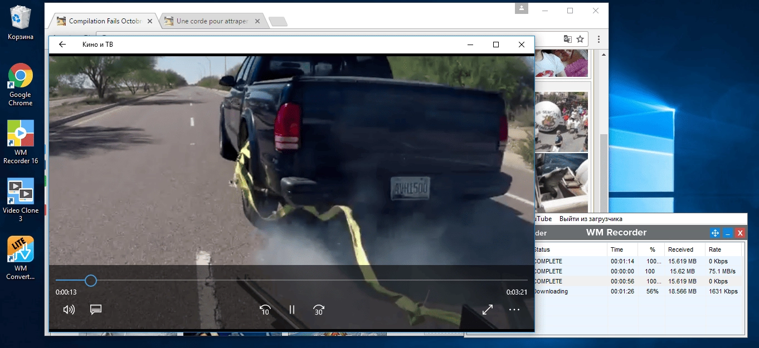
Task: Sort by the Rate column header
Action: tap(723, 249)
